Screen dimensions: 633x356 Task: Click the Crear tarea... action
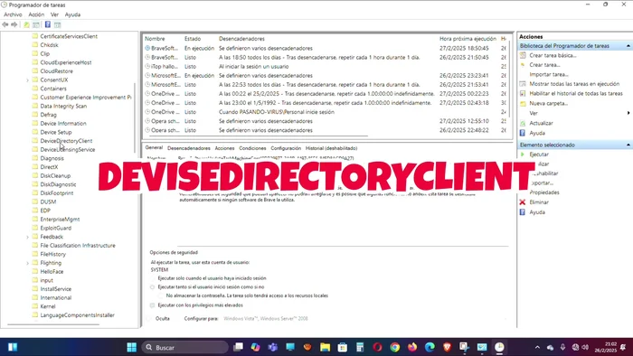tap(544, 64)
